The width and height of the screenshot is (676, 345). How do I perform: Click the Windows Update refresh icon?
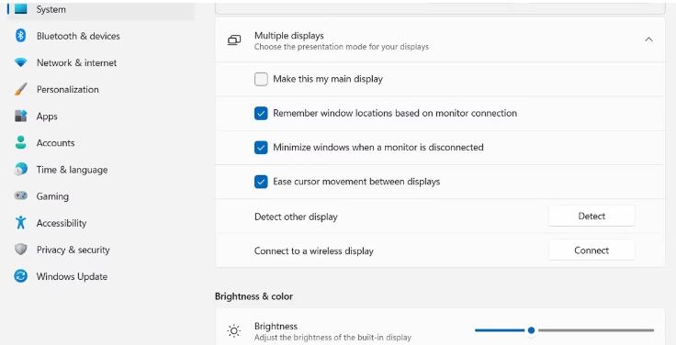point(21,276)
